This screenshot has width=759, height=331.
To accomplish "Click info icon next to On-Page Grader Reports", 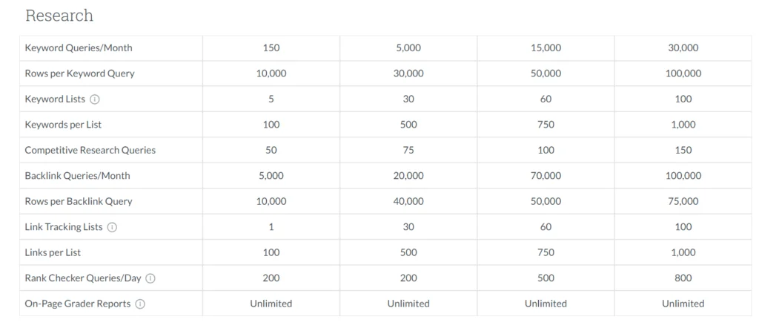I will coord(140,304).
